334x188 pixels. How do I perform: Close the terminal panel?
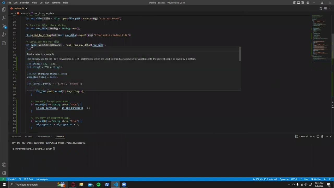coord(331,136)
